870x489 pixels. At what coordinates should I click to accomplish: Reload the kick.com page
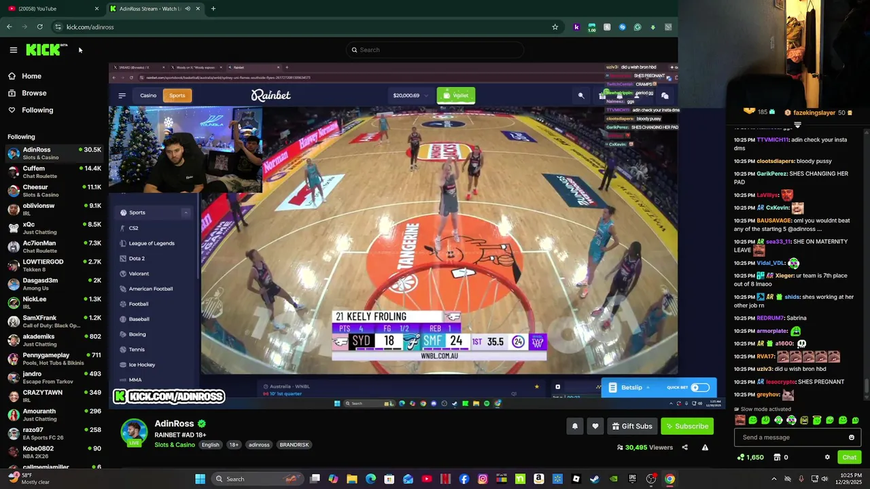click(40, 27)
